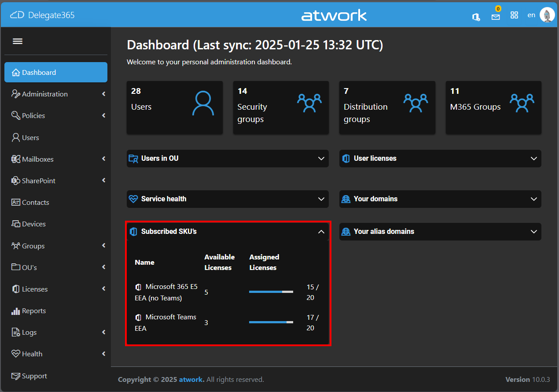Click the M365 Groups card icon
This screenshot has width=559, height=392.
point(522,104)
